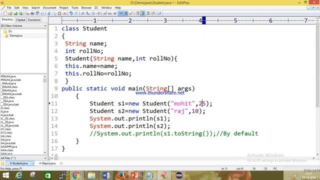Click the Open file folder icon
Image resolution: width=320 pixels, height=180 pixels.
(x=10, y=13)
